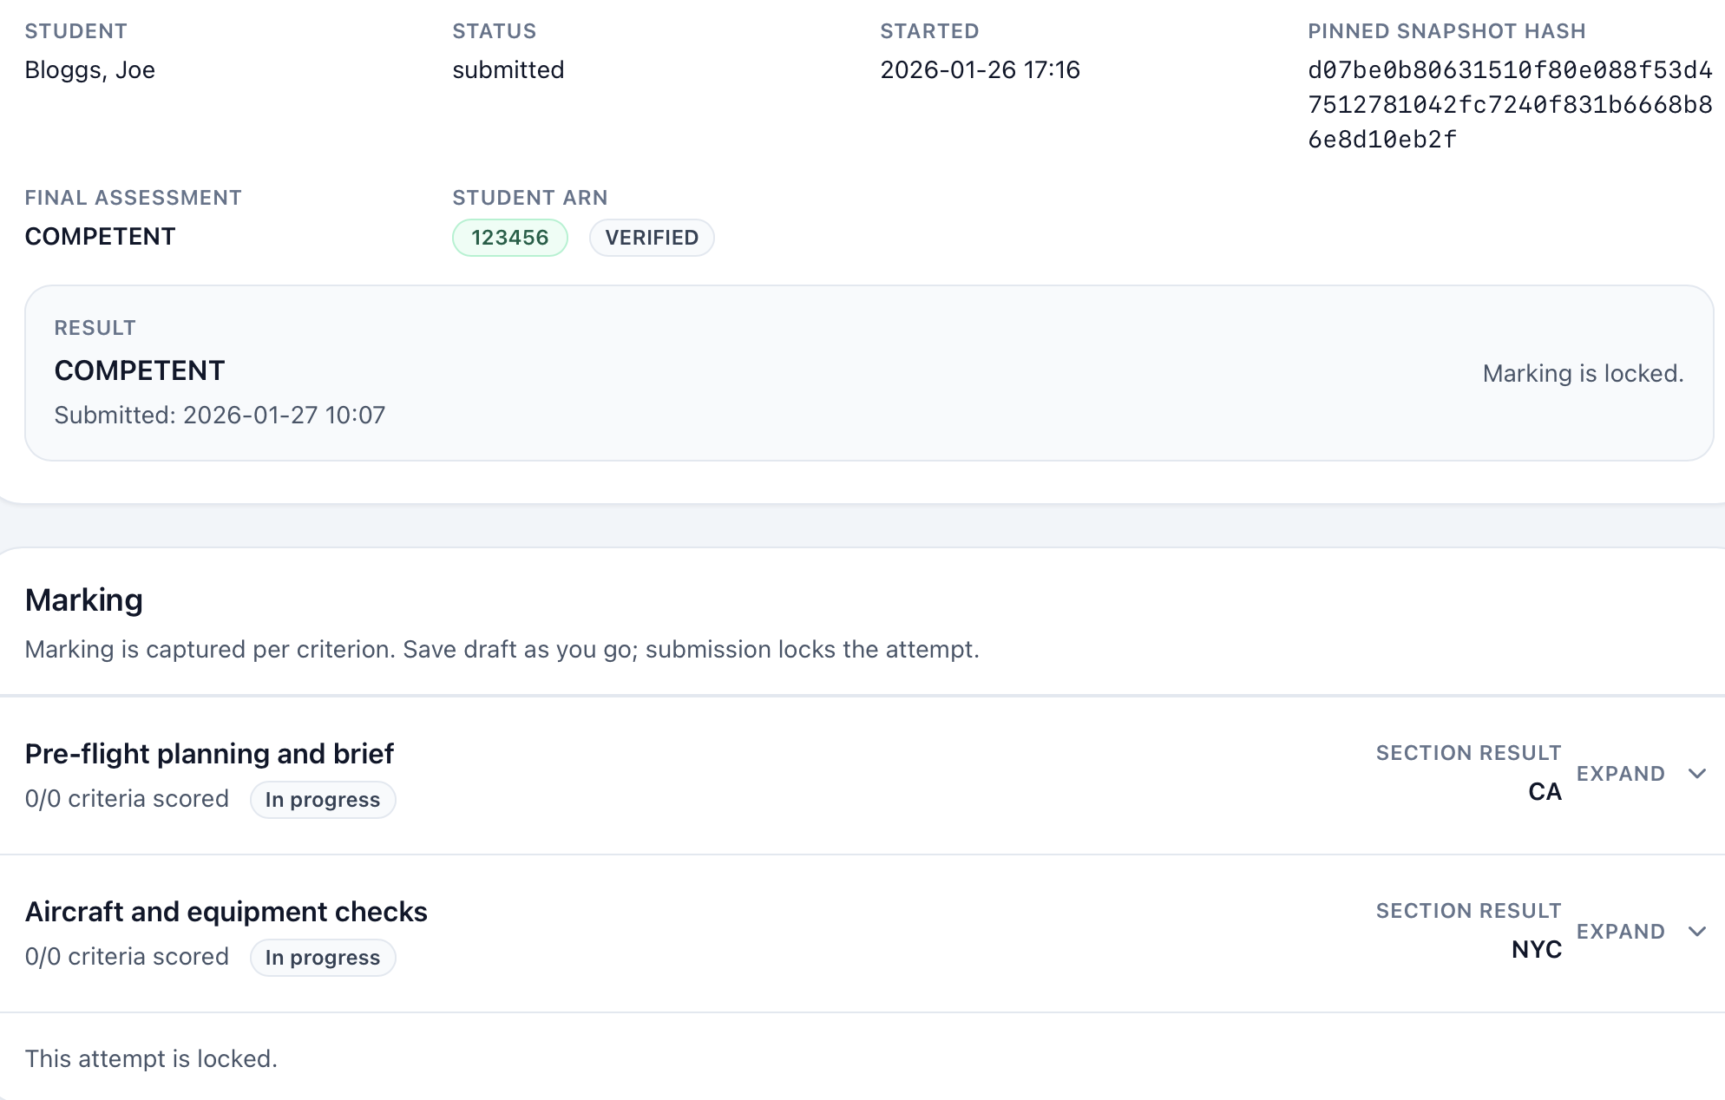Click COMPETENT in the Result card
Screen dimensions: 1725x1100
pyautogui.click(x=140, y=371)
